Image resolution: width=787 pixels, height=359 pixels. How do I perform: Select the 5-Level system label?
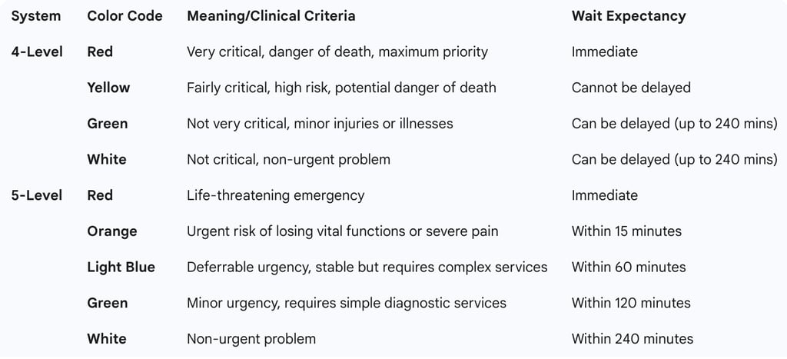(x=37, y=195)
